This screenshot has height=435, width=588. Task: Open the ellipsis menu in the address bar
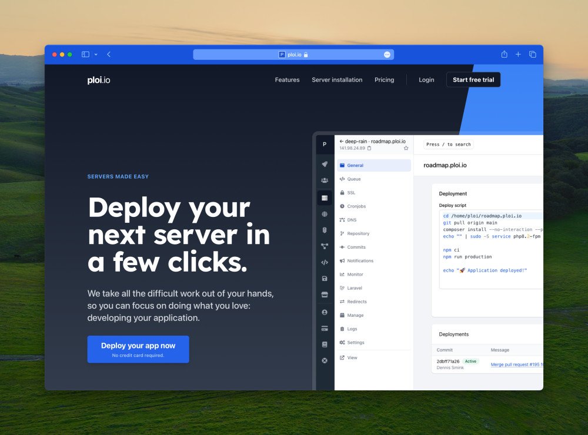pyautogui.click(x=387, y=55)
